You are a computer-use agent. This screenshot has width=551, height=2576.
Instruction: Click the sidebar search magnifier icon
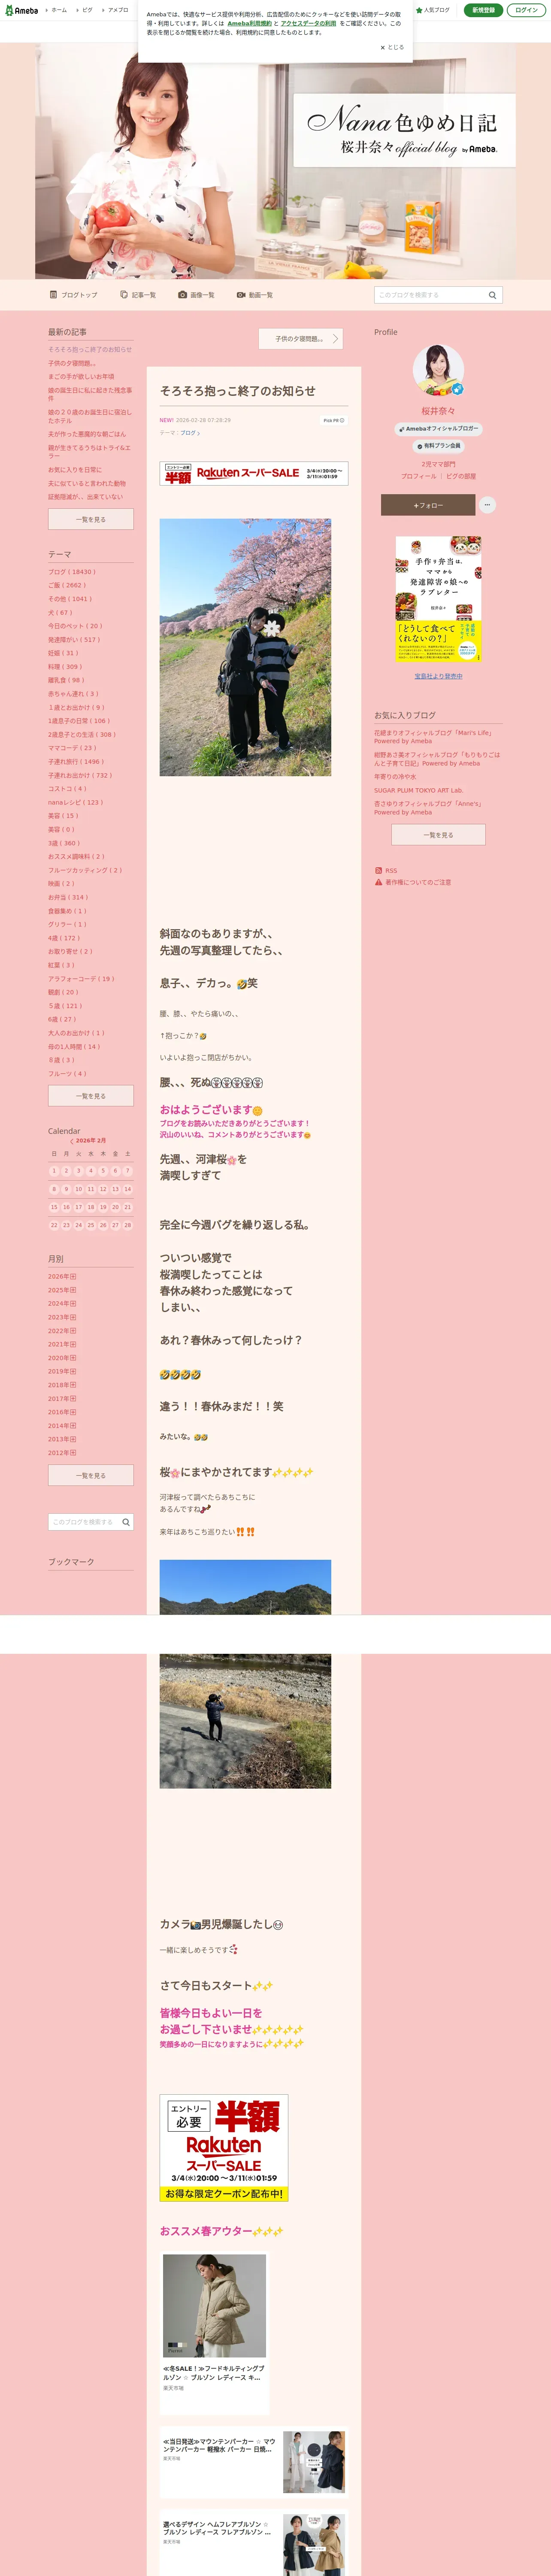click(x=126, y=1522)
